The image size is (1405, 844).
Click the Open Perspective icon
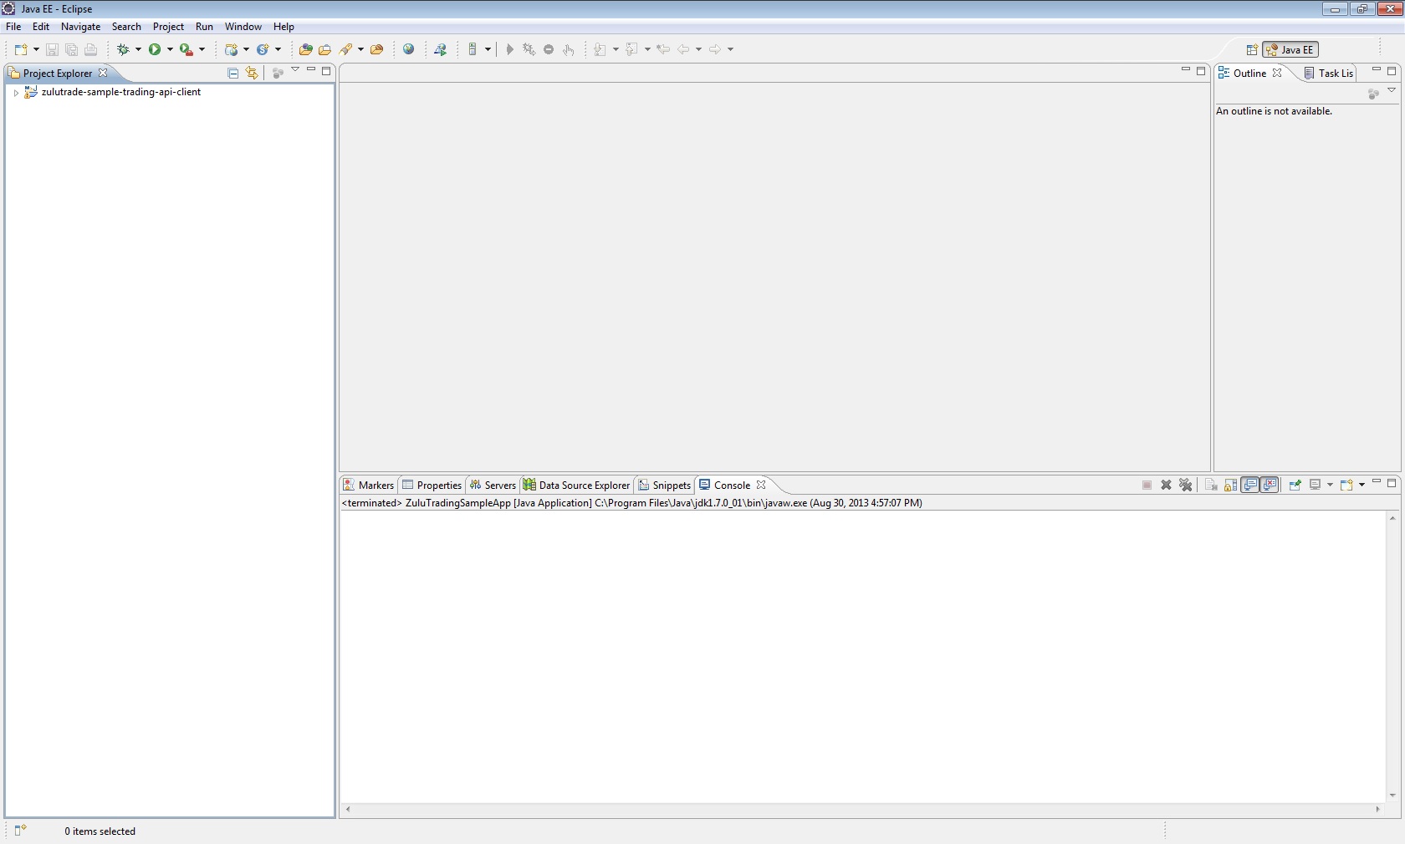[x=1251, y=49]
